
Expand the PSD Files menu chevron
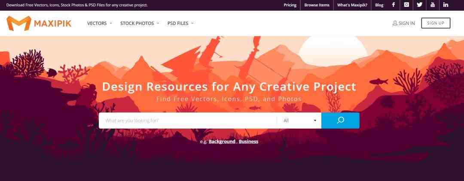click(192, 23)
